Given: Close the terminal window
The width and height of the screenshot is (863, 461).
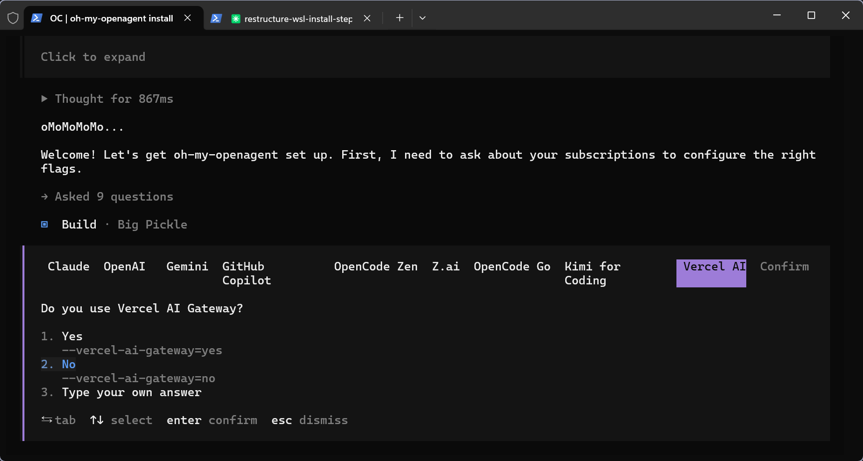Looking at the screenshot, I should coord(846,15).
